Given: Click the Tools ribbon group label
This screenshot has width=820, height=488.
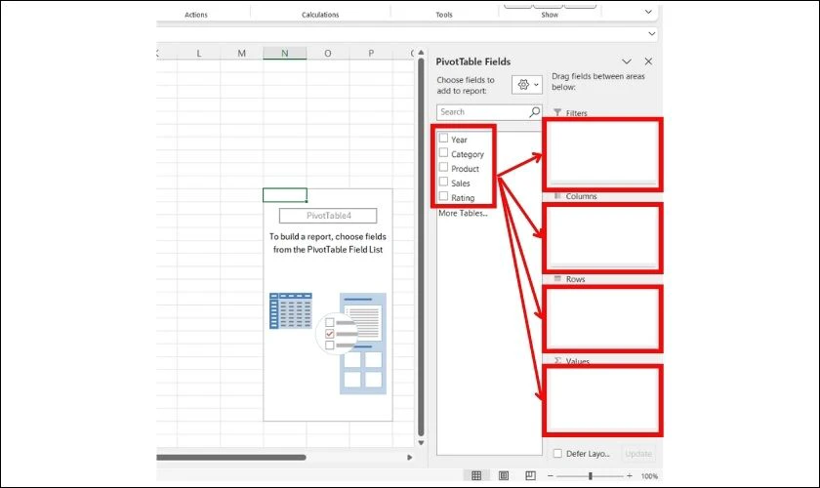Looking at the screenshot, I should tap(444, 15).
